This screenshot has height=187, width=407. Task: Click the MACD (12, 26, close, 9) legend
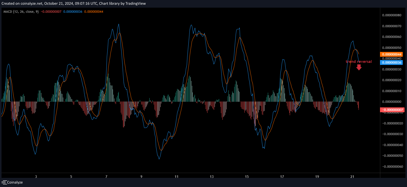pyautogui.click(x=21, y=12)
